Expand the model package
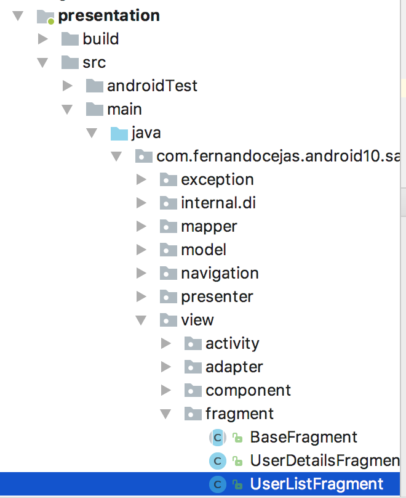The image size is (406, 498). pos(141,250)
